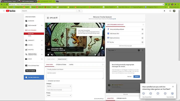The height and width of the screenshot is (101, 180).
Task: Click the stream title input field
Action: click(75, 69)
